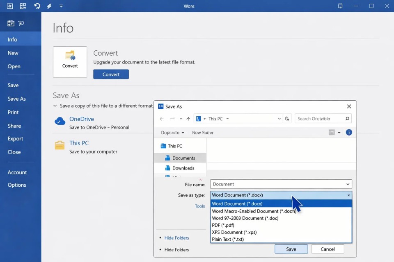Click the Save icon on the Quick Access toolbar
Viewport: 394px width, 262px height.
pyautogui.click(x=9, y=6)
